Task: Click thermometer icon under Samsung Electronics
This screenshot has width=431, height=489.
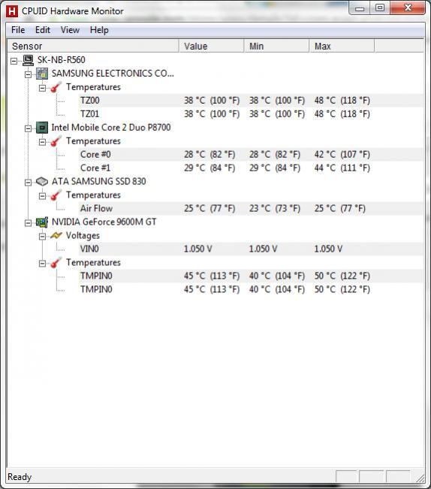Action: tap(56, 87)
